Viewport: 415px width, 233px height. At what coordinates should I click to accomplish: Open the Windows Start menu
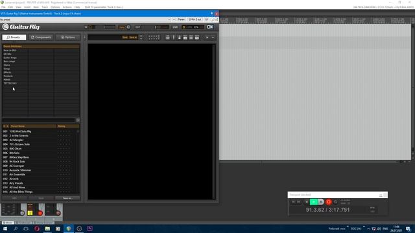click(x=5, y=228)
